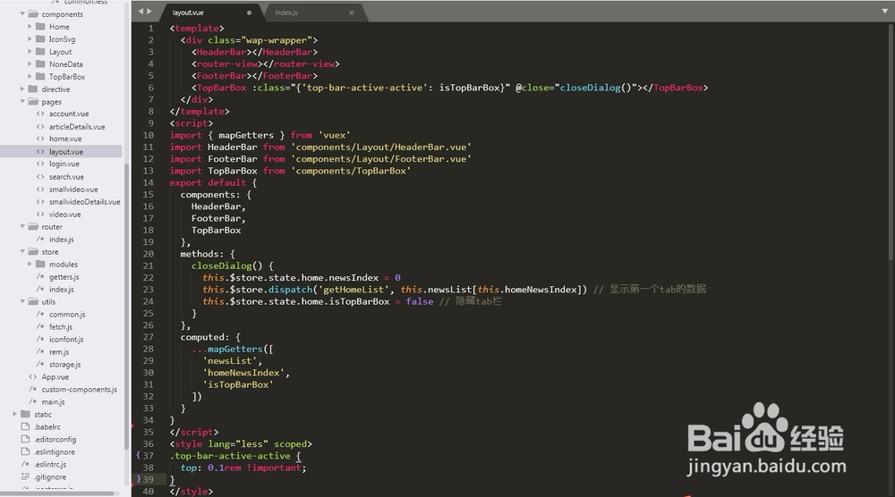Open rem.js file
Screen dimensions: 895x497
coord(59,352)
